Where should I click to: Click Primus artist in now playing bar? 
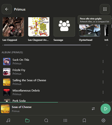click(x=16, y=111)
